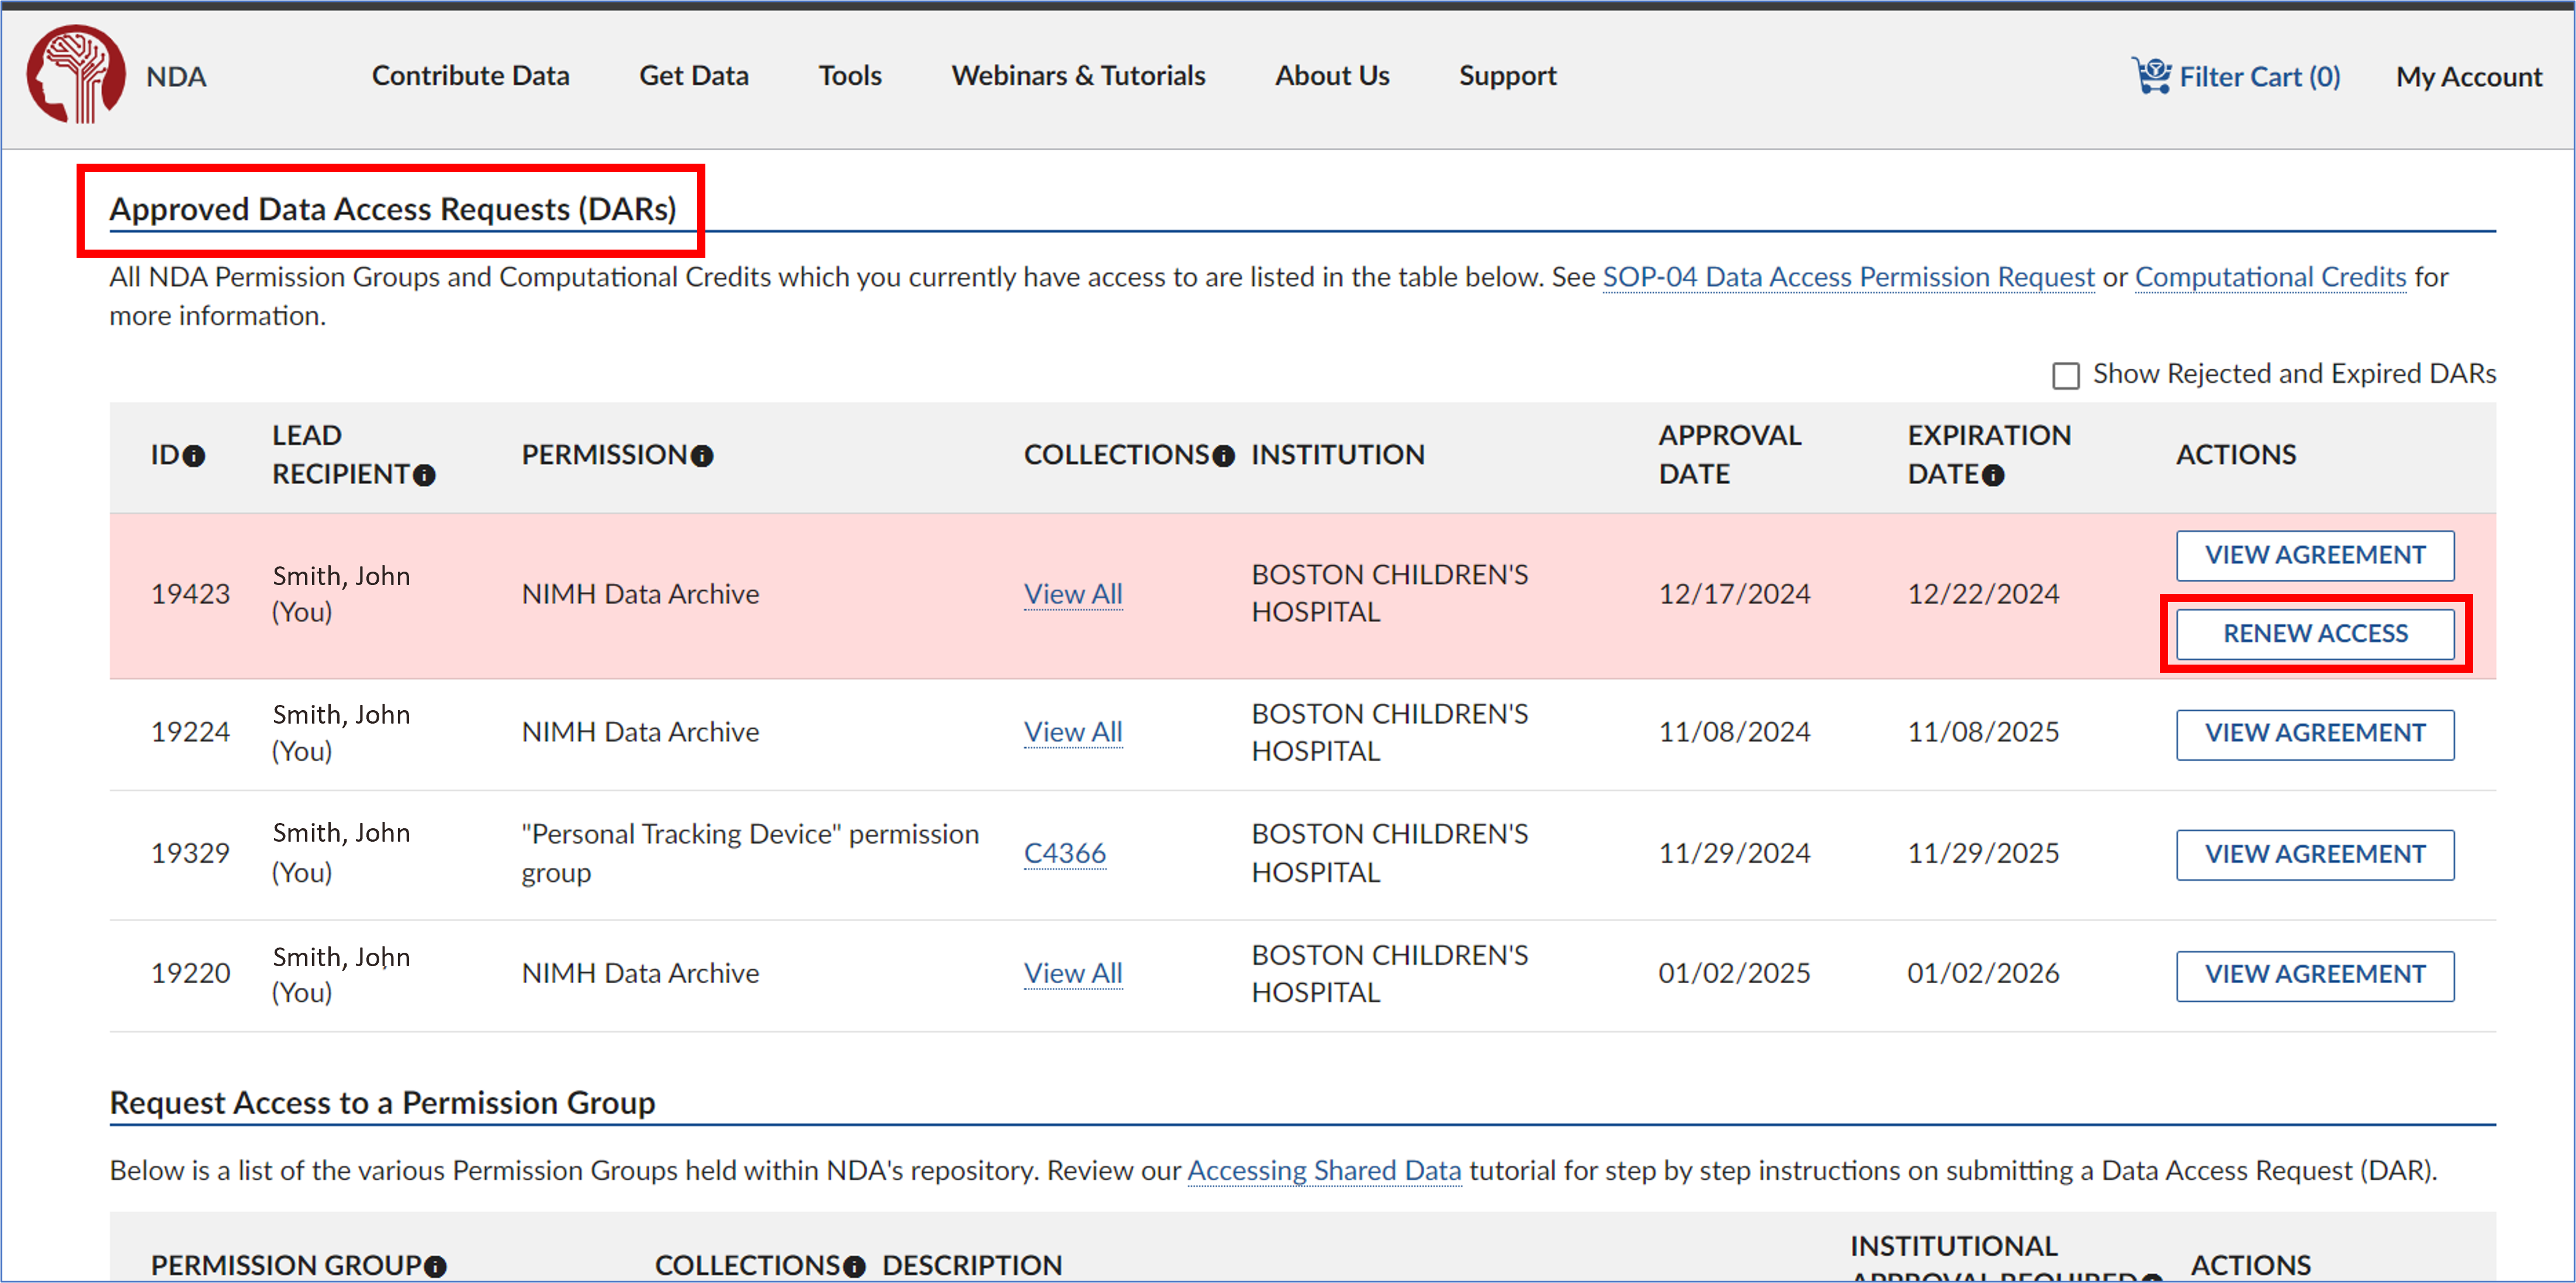Open the Support menu
This screenshot has height=1283, width=2576.
(x=1507, y=76)
